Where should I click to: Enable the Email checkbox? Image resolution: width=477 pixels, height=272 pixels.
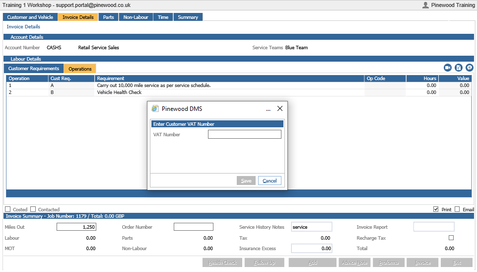click(457, 209)
